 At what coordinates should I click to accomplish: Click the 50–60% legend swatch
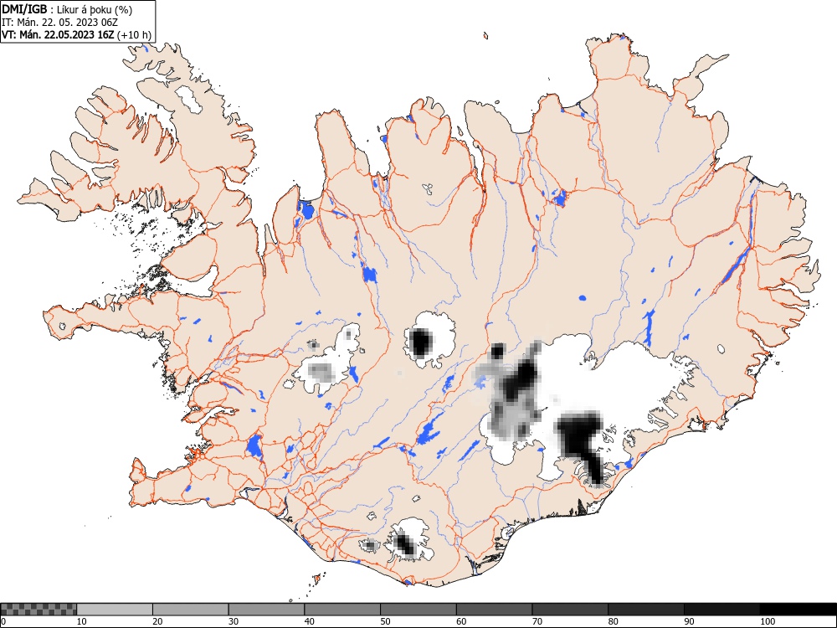(418, 610)
